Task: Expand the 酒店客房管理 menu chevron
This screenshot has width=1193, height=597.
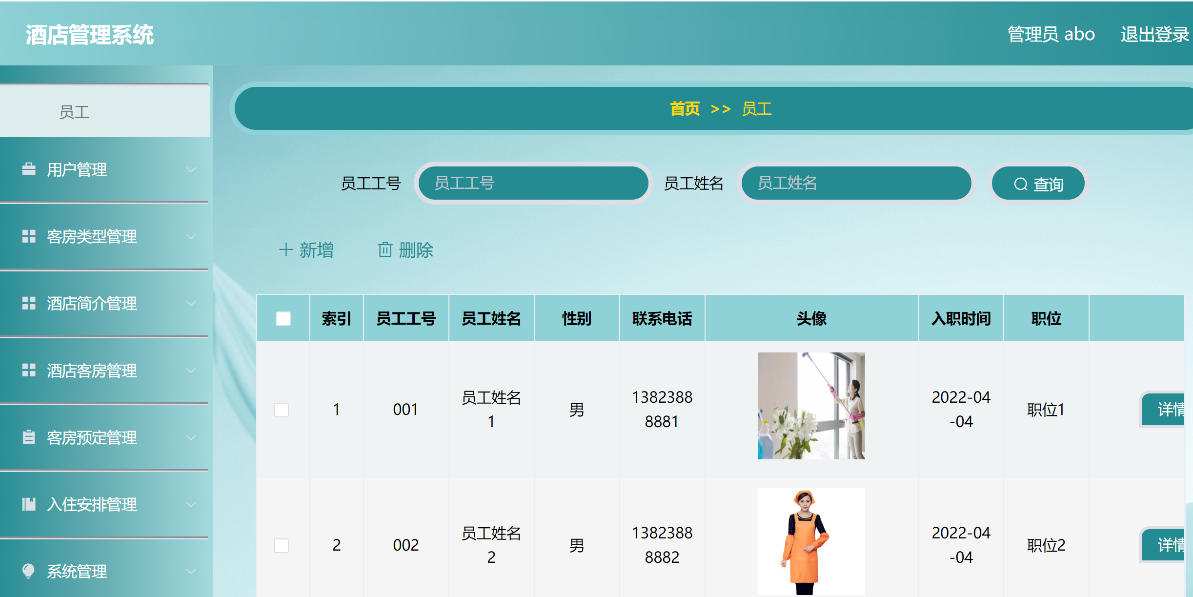Action: (191, 371)
